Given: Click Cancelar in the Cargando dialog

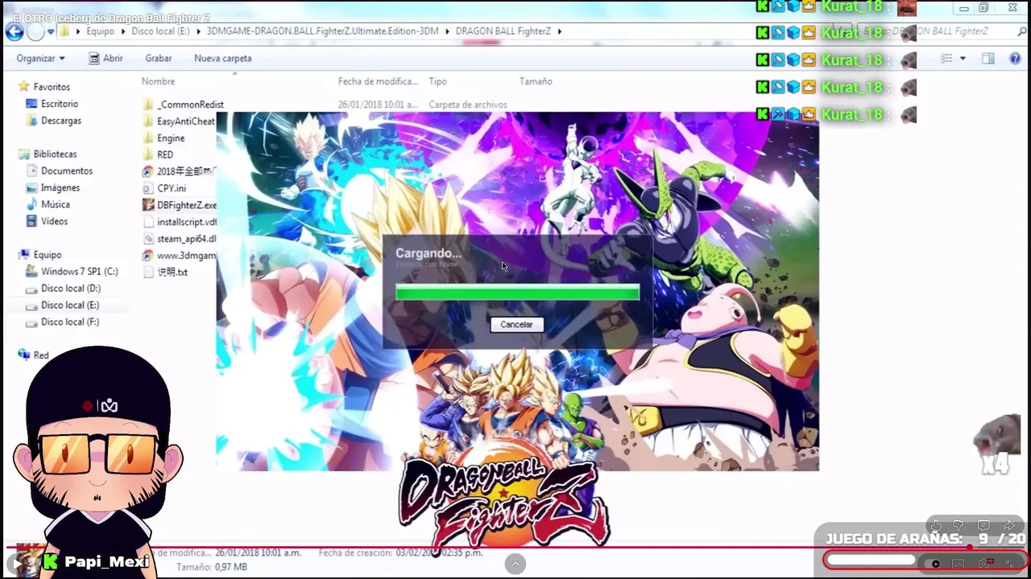Looking at the screenshot, I should (x=516, y=325).
